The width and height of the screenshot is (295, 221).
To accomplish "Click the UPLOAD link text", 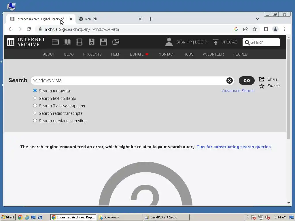I will point(229,42).
